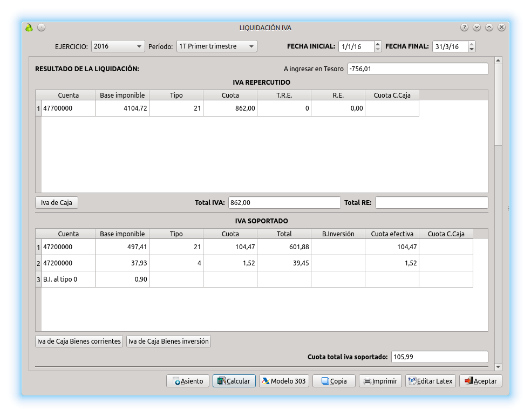The height and width of the screenshot is (417, 531).
Task: Click the Asiento button
Action: [x=188, y=381]
